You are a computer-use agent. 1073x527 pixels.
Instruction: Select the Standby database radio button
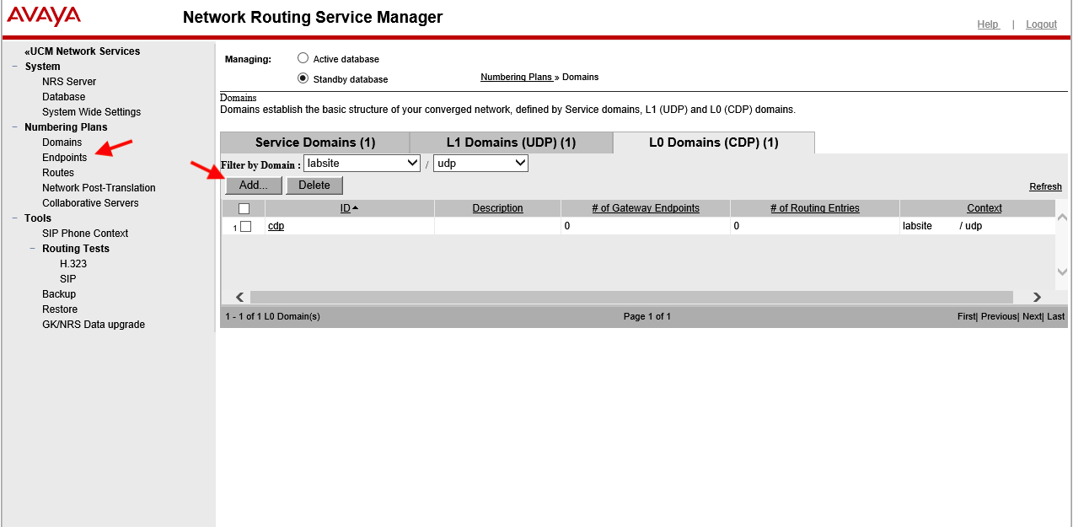coord(303,78)
